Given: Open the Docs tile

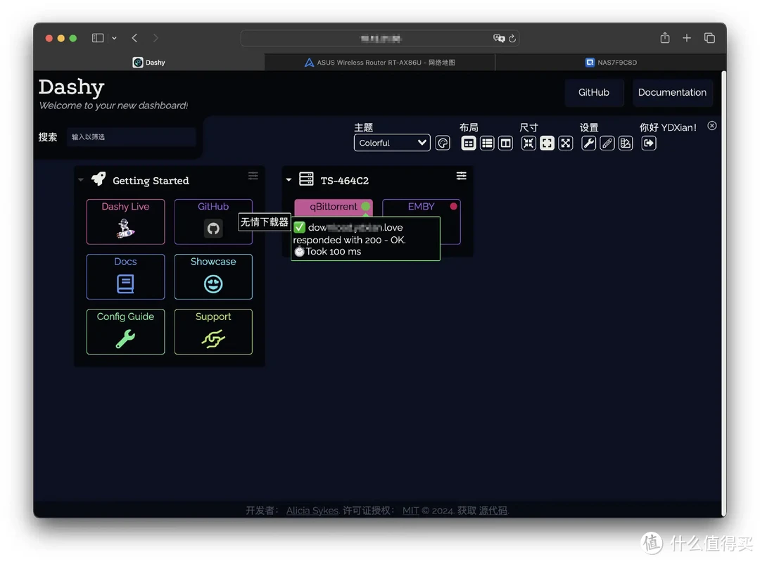Looking at the screenshot, I should (125, 276).
